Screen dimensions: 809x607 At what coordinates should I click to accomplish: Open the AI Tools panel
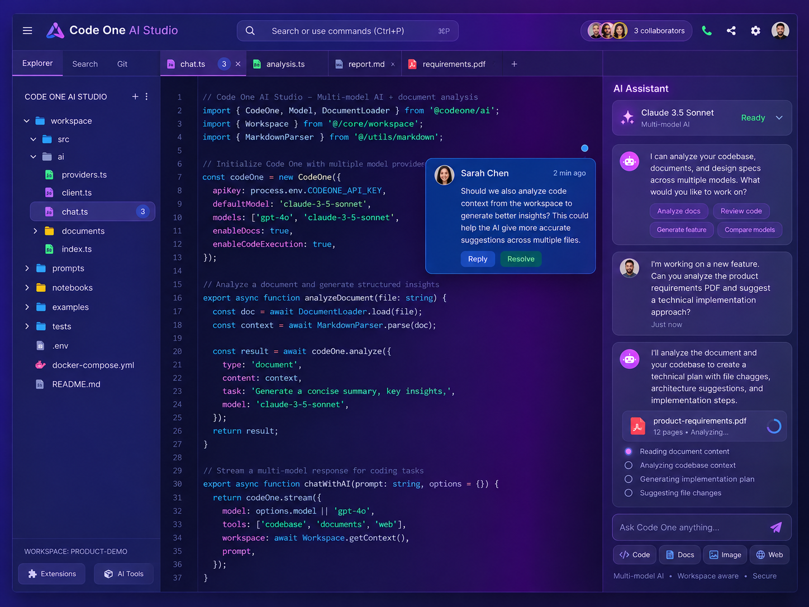124,574
